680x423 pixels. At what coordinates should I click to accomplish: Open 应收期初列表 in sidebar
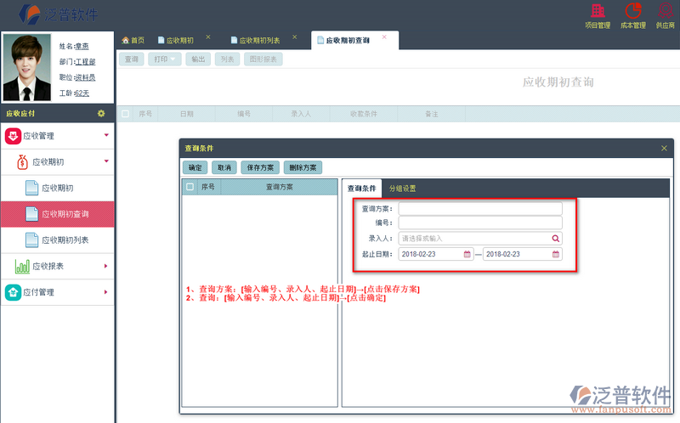click(57, 240)
